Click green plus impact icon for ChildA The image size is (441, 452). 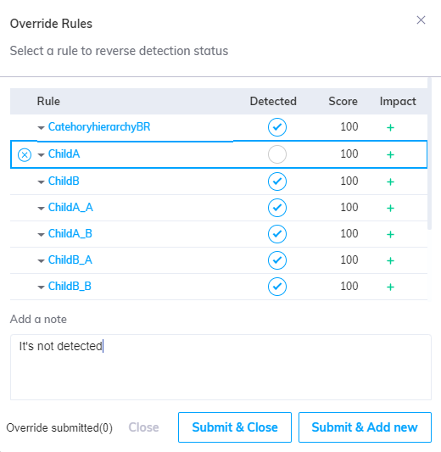click(x=390, y=155)
